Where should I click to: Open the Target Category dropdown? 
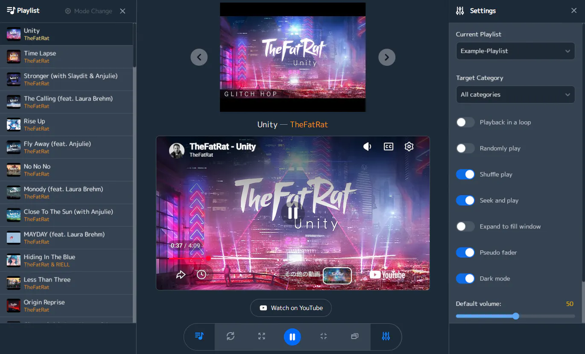pyautogui.click(x=515, y=94)
